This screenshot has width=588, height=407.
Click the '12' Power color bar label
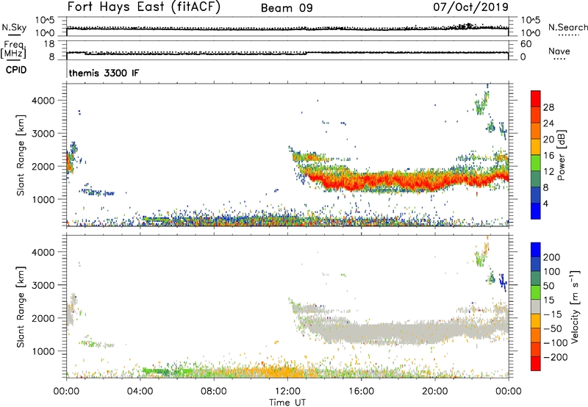coord(548,172)
